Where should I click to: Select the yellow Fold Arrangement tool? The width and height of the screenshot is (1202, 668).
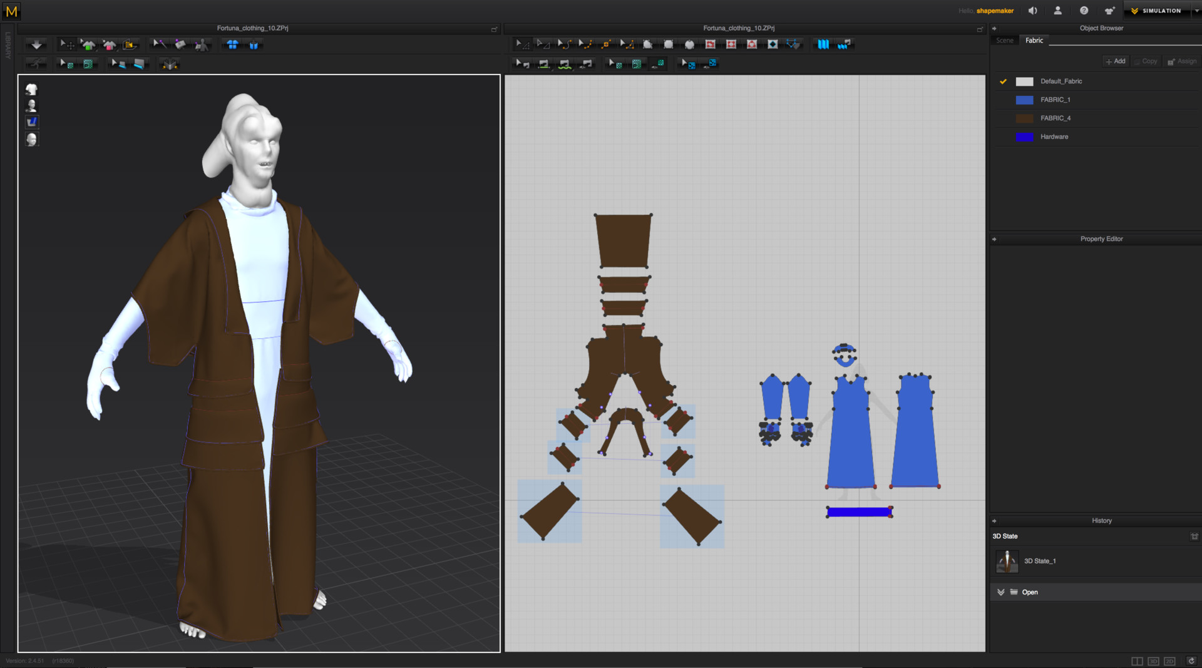point(130,44)
